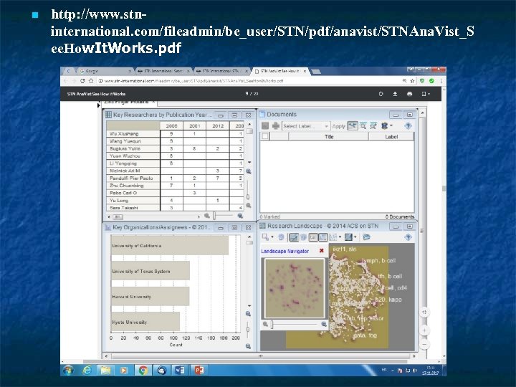Click the second Documents magnifier list icon
The height and width of the screenshot is (387, 516).
click(363, 125)
